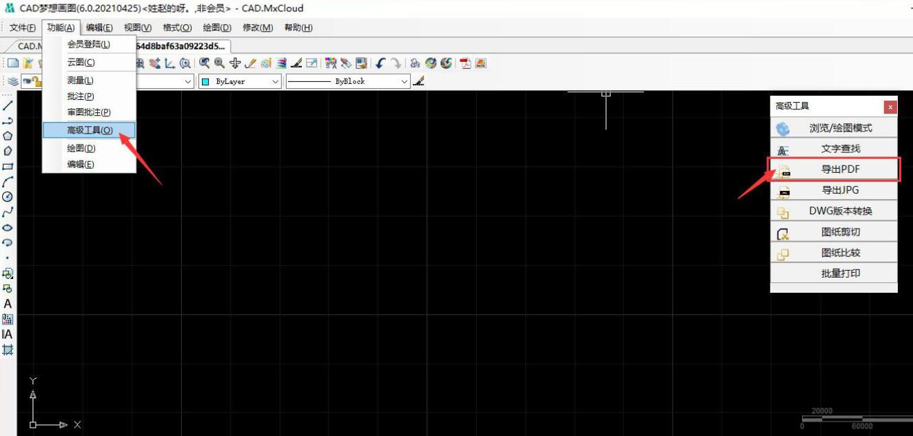Select the Rectangle drawing tool
The image size is (913, 436).
coord(8,166)
